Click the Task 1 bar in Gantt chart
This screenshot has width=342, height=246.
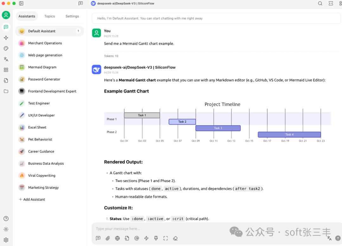pyautogui.click(x=142, y=115)
